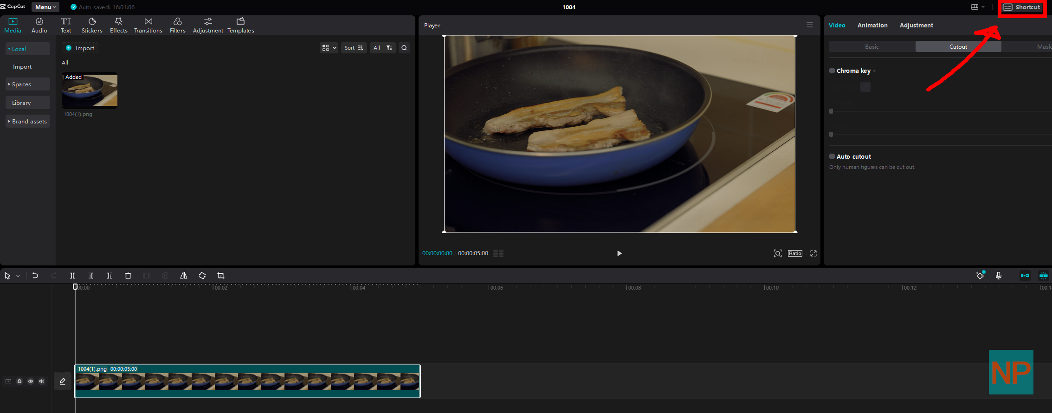Toggle track lock icon
This screenshot has width=1052, height=413.
pos(19,381)
